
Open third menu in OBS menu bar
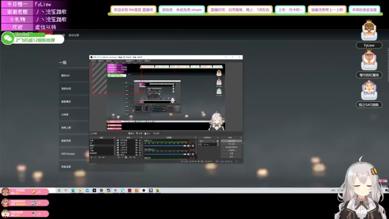(x=109, y=61)
